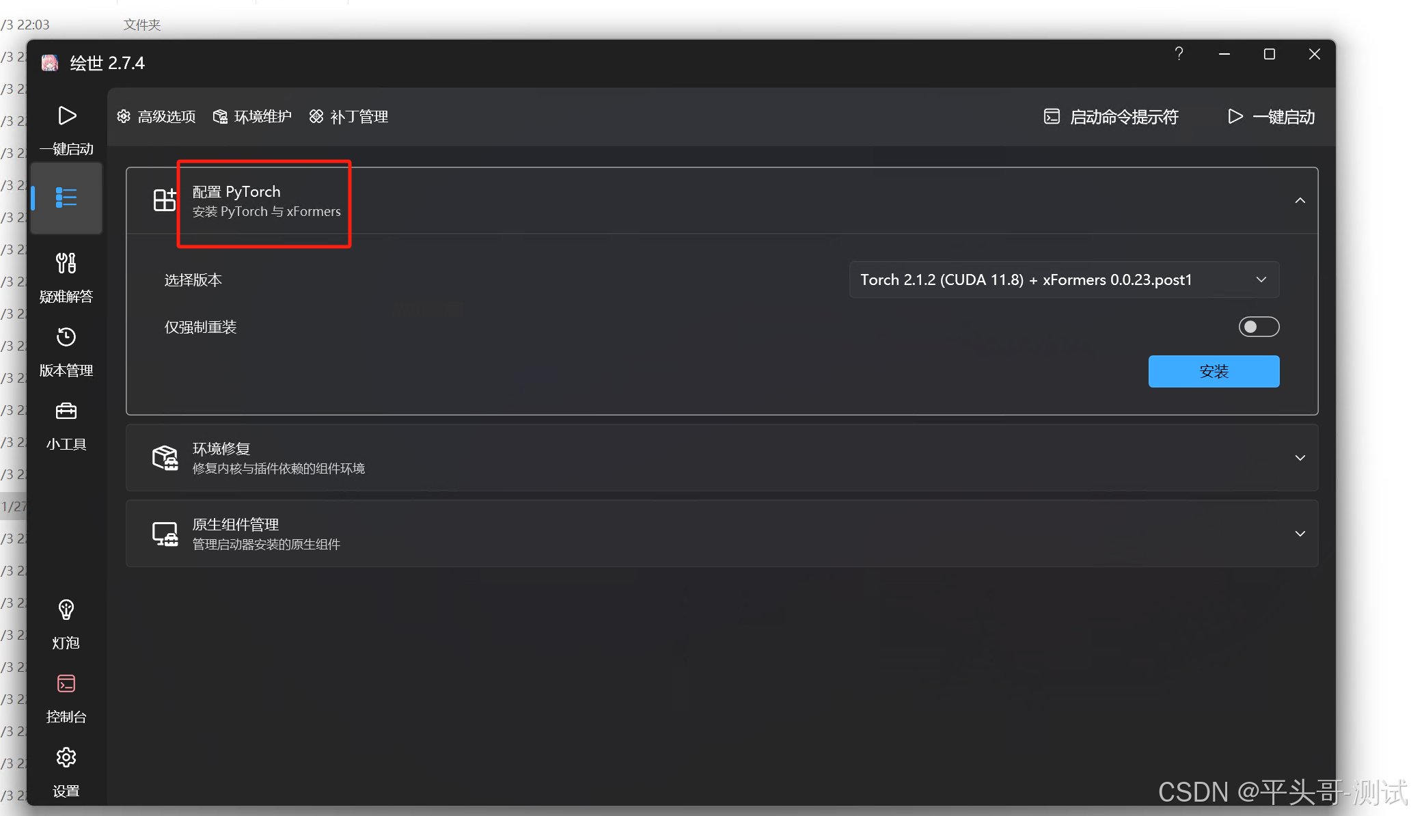Open 版本管理 history icon in sidebar

(66, 337)
